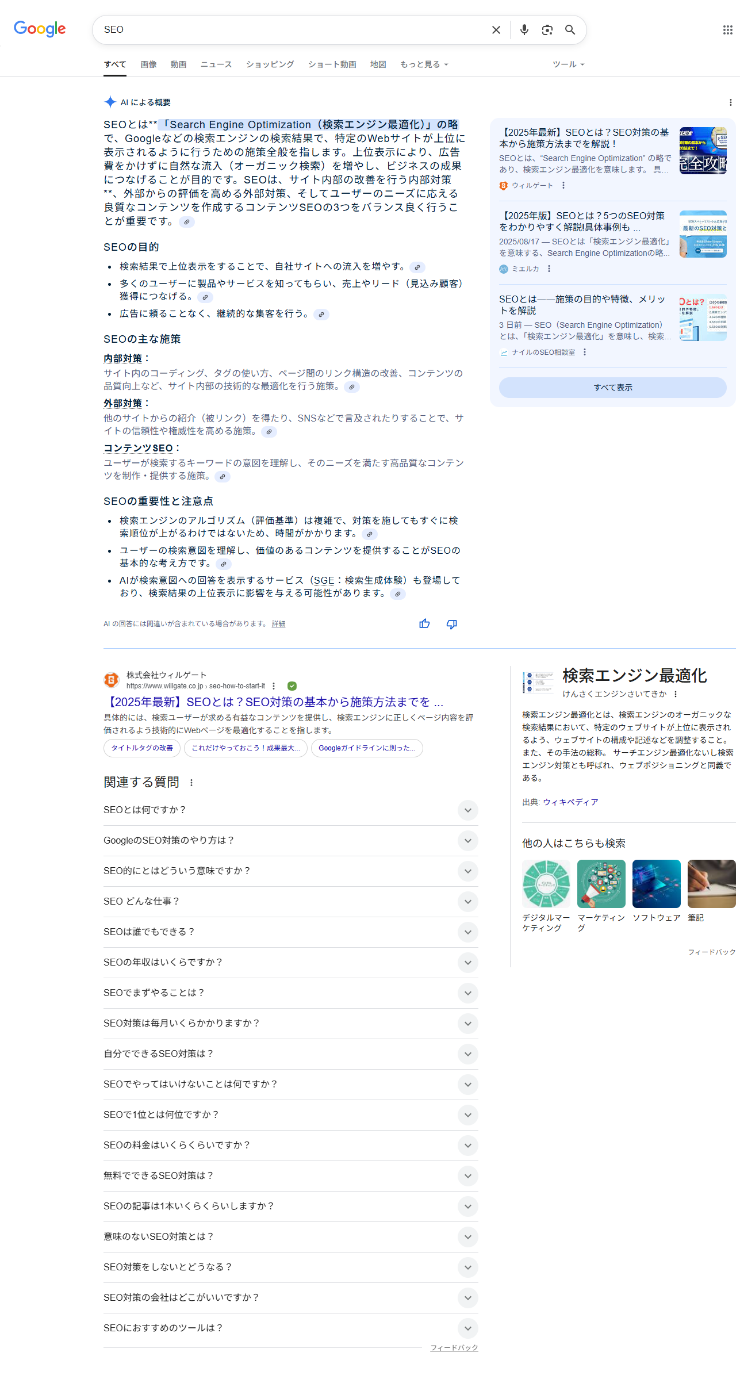Expand question SEO対策の会社はどこがいいですか？
This screenshot has height=1375, width=740.
click(x=291, y=1298)
